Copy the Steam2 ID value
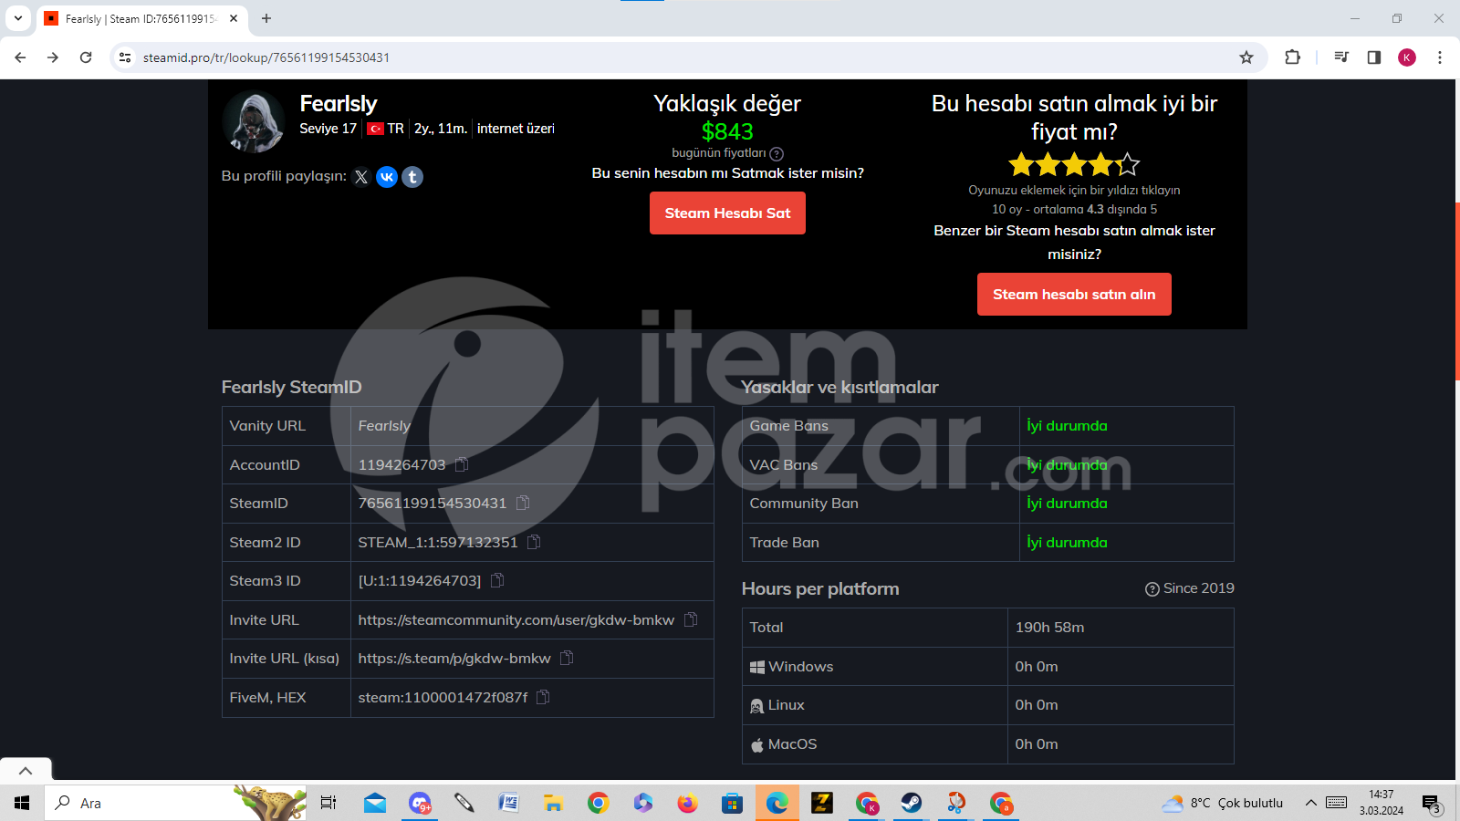Screen dimensions: 1460x821 (534, 542)
